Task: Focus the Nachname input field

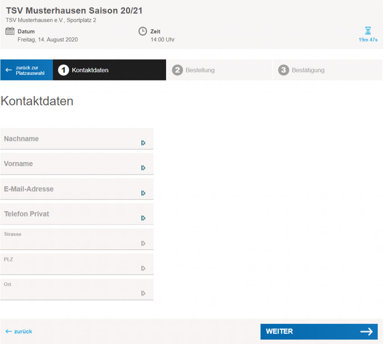Action: [x=71, y=139]
